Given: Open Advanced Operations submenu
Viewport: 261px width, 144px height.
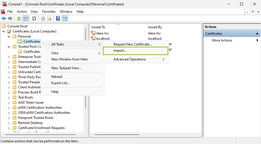Looking at the screenshot, I should click(x=136, y=59).
